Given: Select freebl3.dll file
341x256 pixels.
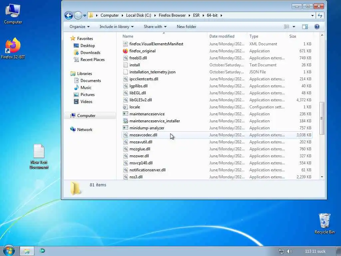Looking at the screenshot, I should tap(138, 58).
